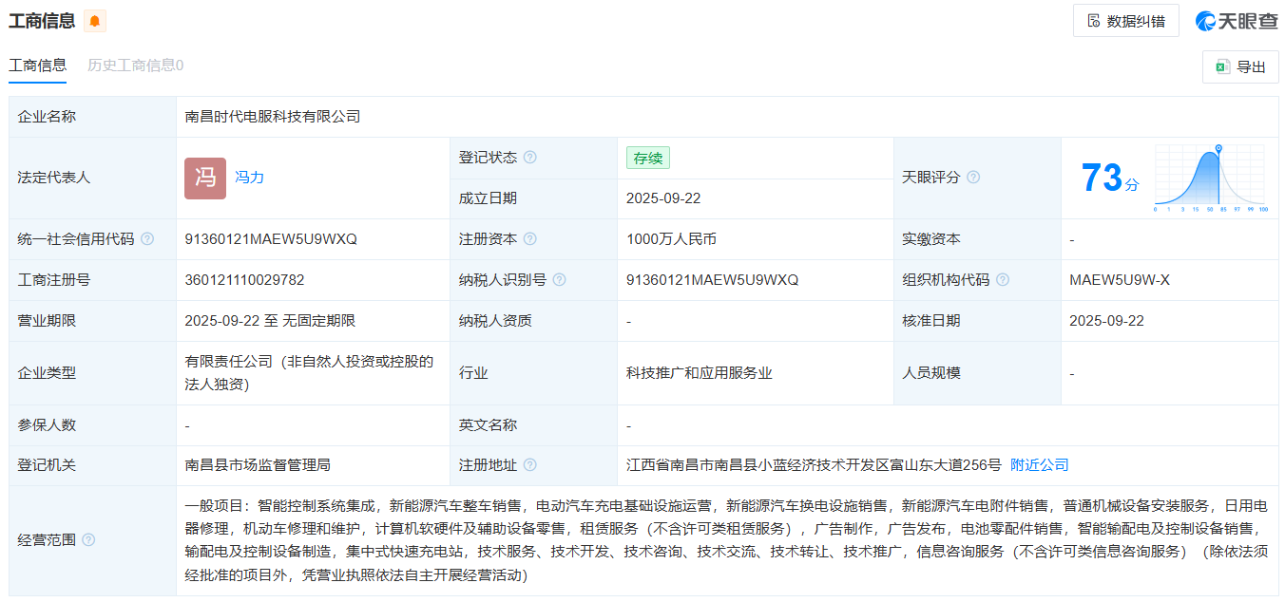Click the red 冯 avatar thumbnail
This screenshot has height=602, width=1285.
pyautogui.click(x=205, y=178)
